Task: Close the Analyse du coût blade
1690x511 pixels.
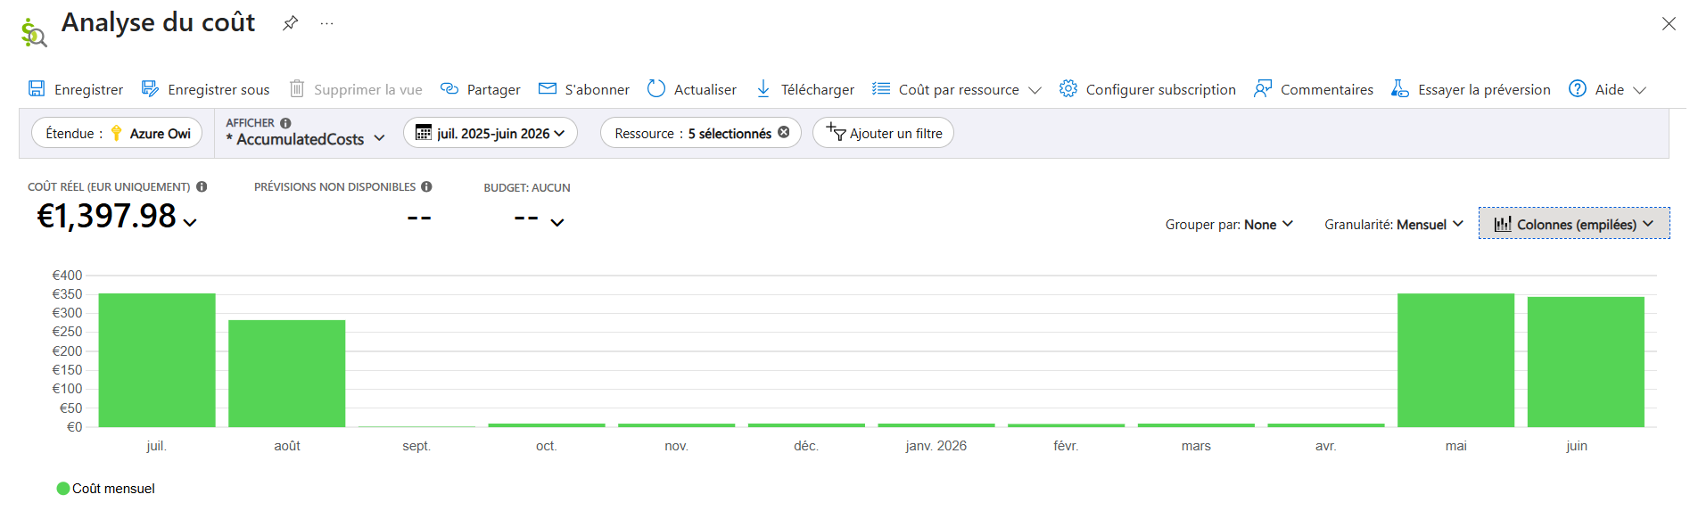Action: pyautogui.click(x=1669, y=24)
